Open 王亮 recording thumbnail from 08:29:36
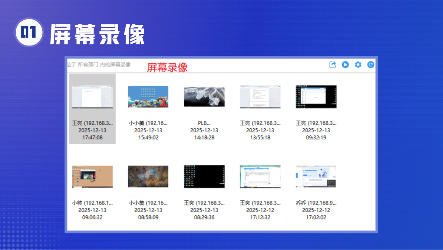 tap(204, 177)
